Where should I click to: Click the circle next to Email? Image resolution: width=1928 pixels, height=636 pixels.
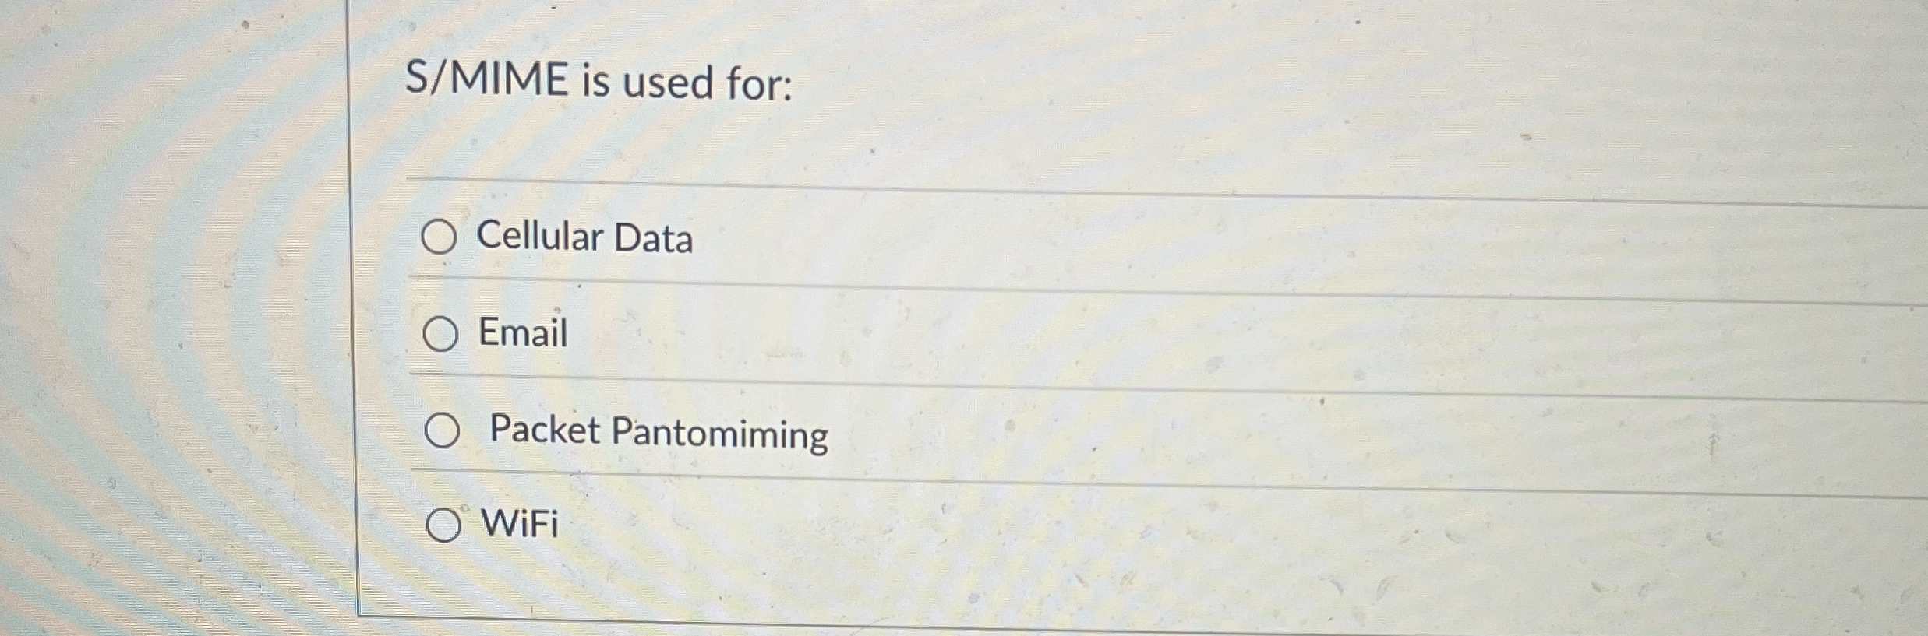pos(443,335)
